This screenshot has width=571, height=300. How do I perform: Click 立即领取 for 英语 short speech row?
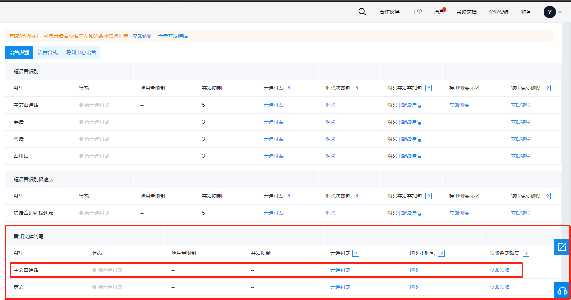(x=521, y=122)
